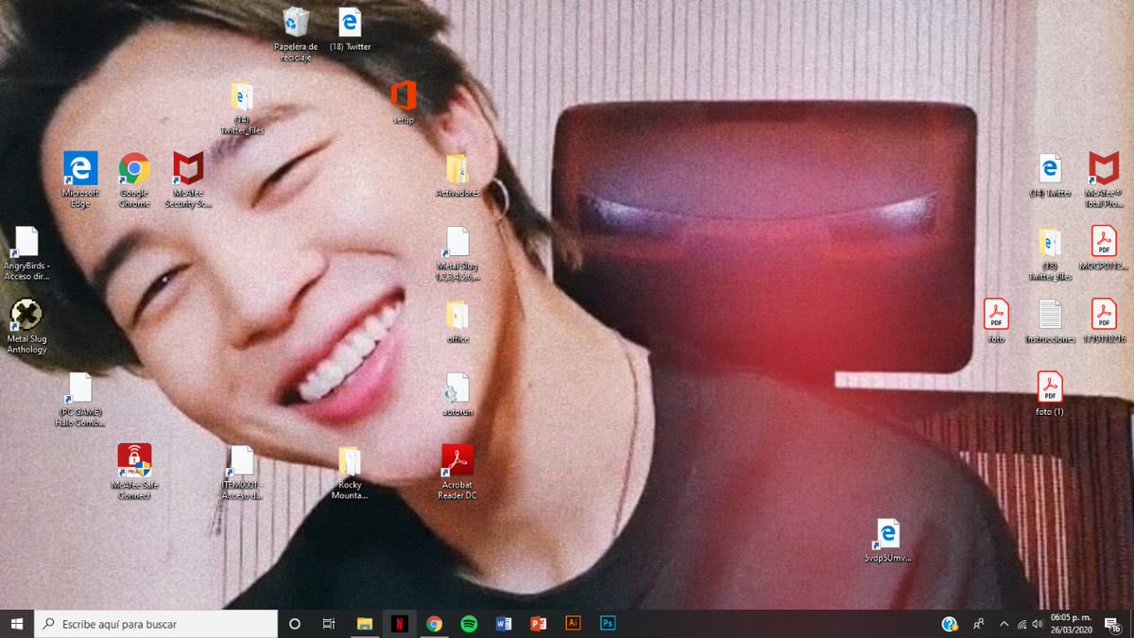The image size is (1134, 638).
Task: Open Word from the taskbar
Action: [x=504, y=624]
